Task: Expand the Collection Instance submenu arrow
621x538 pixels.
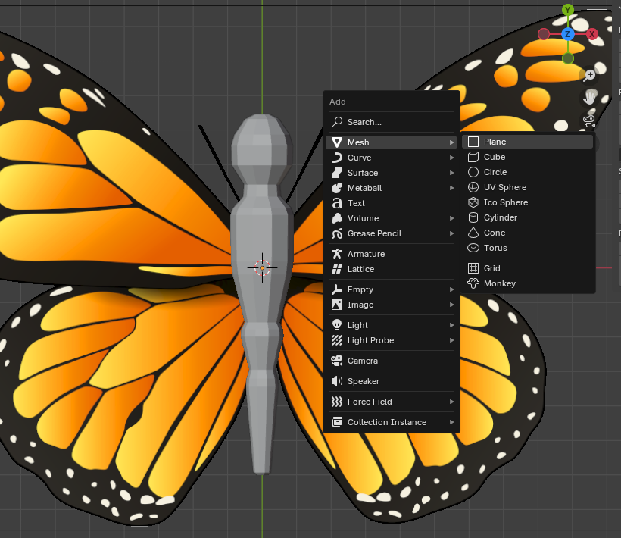Action: (x=451, y=422)
